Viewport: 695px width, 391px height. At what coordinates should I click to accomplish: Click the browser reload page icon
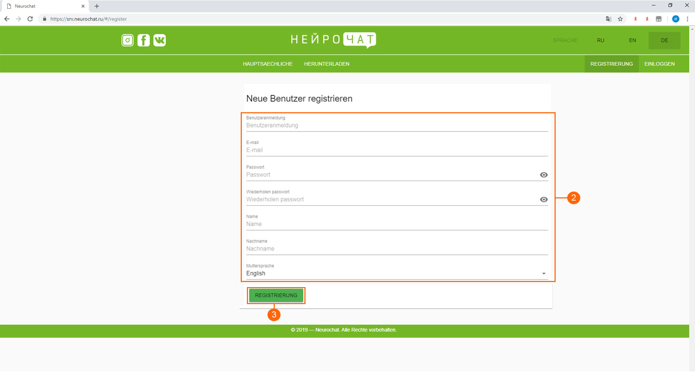[x=30, y=19]
